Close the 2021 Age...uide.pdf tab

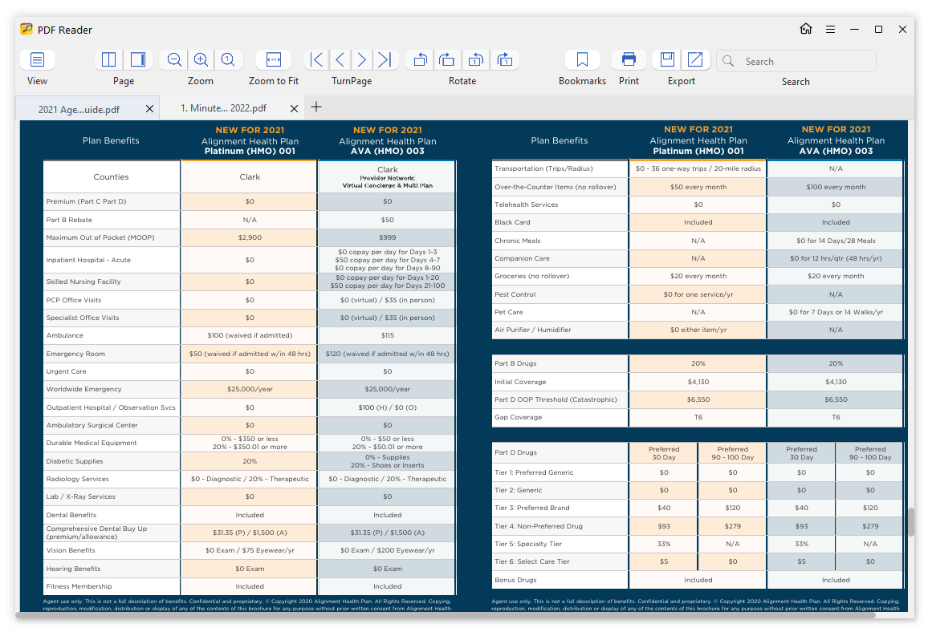click(x=150, y=109)
